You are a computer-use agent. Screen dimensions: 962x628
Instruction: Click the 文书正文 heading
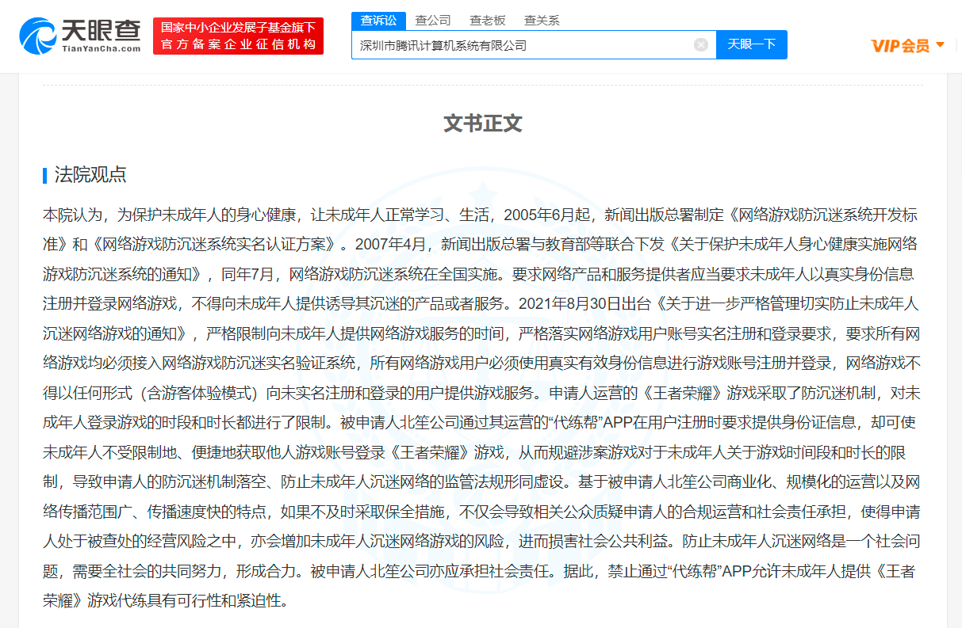pyautogui.click(x=482, y=124)
